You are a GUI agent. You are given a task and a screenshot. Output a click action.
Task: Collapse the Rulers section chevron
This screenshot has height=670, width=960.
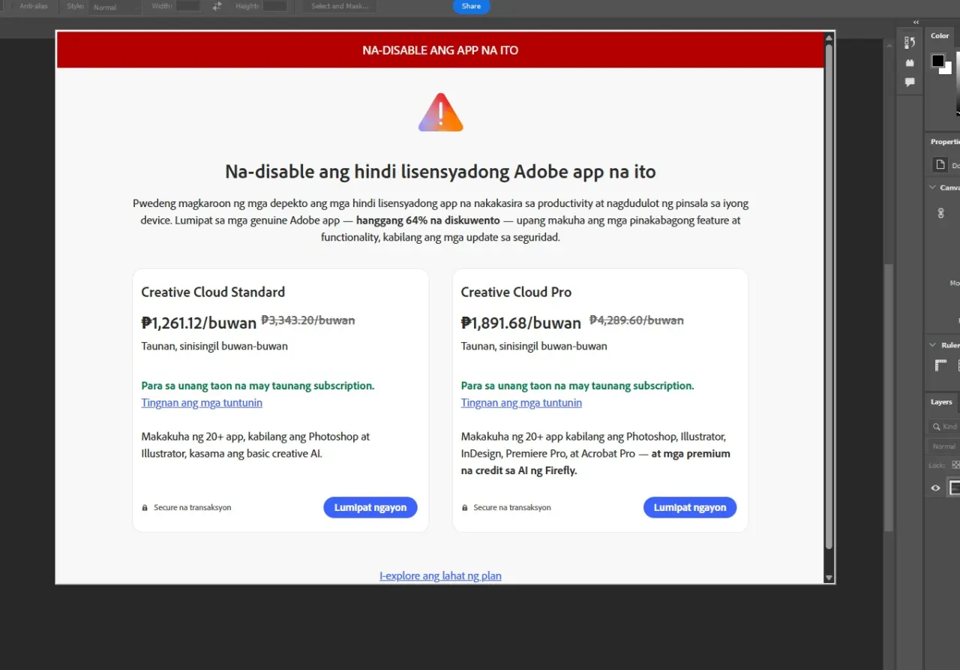(932, 345)
